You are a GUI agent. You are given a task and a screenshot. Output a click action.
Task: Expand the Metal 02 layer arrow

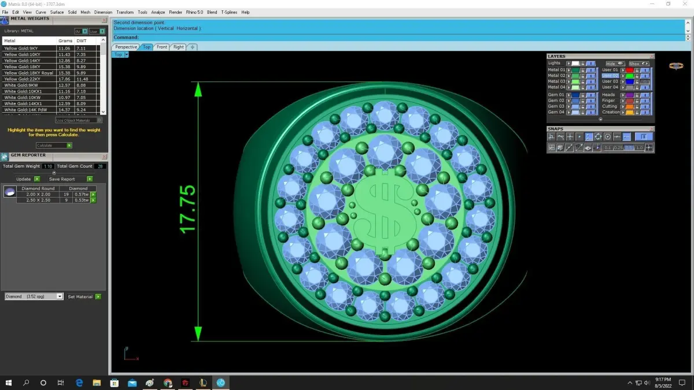[x=569, y=76]
